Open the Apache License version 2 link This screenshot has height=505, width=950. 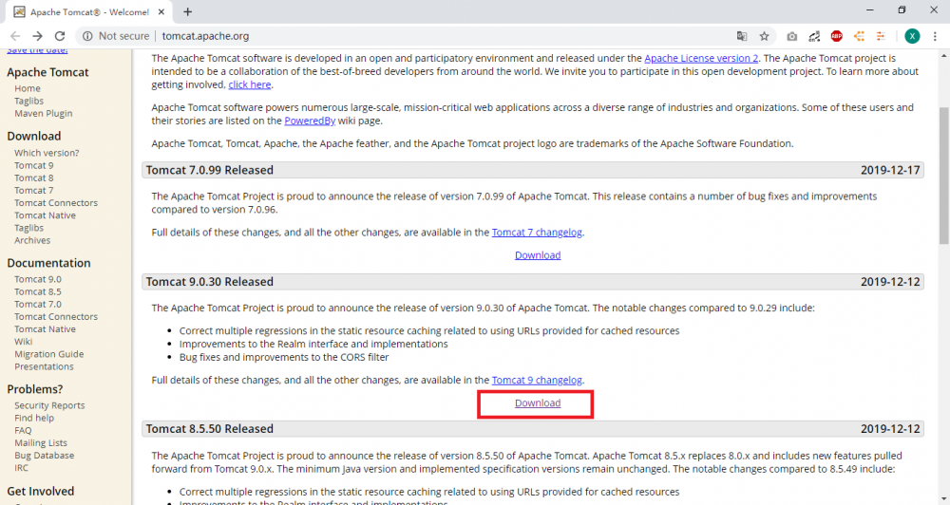701,58
